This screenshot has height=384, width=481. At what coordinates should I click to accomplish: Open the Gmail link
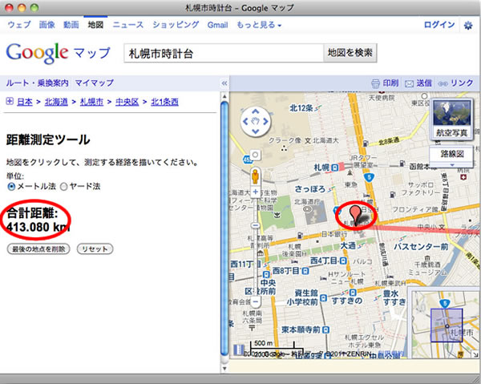(x=217, y=25)
